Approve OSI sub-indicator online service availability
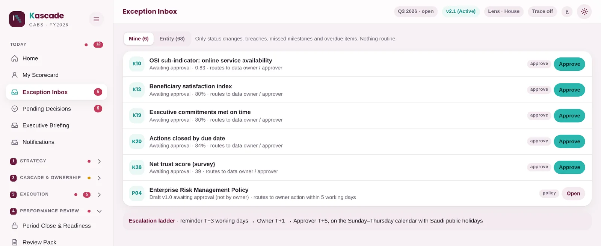This screenshot has height=246, width=601. pyautogui.click(x=569, y=64)
